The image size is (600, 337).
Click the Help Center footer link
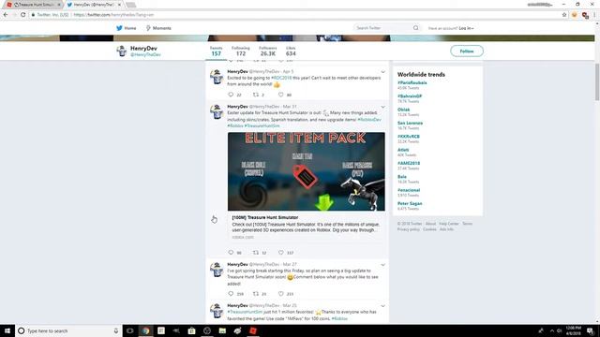click(449, 224)
